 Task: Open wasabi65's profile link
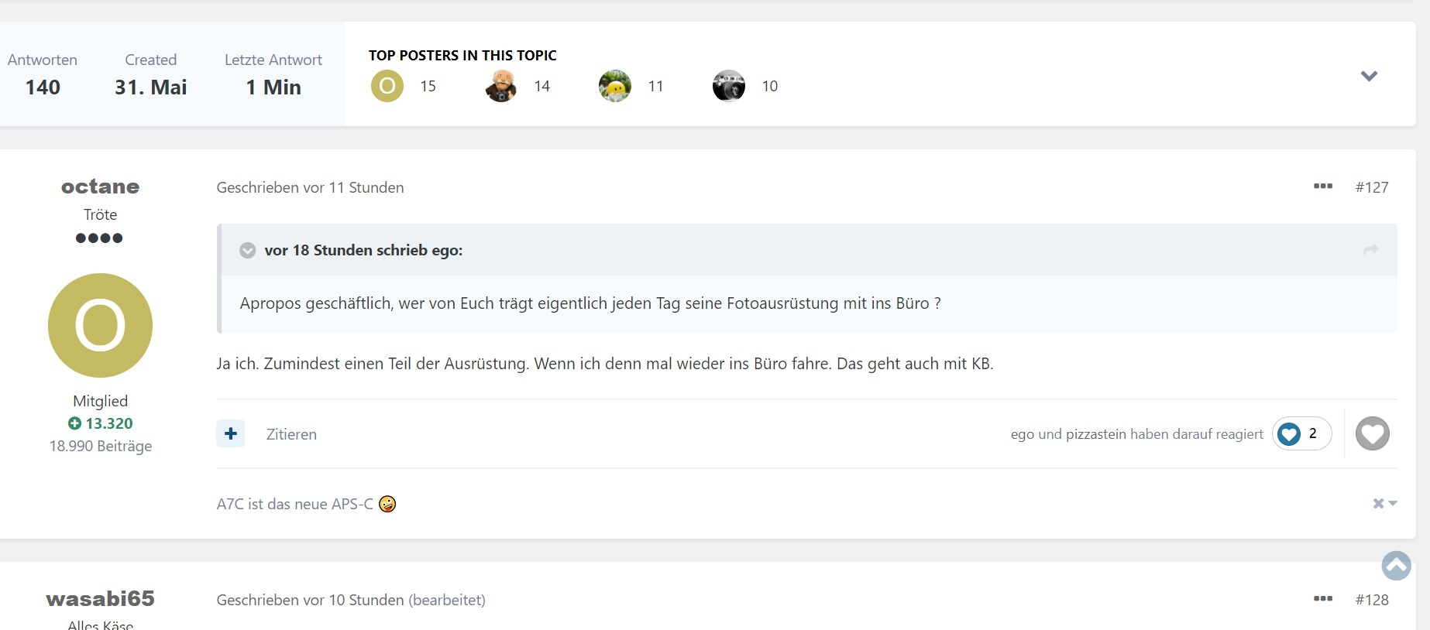(x=100, y=599)
